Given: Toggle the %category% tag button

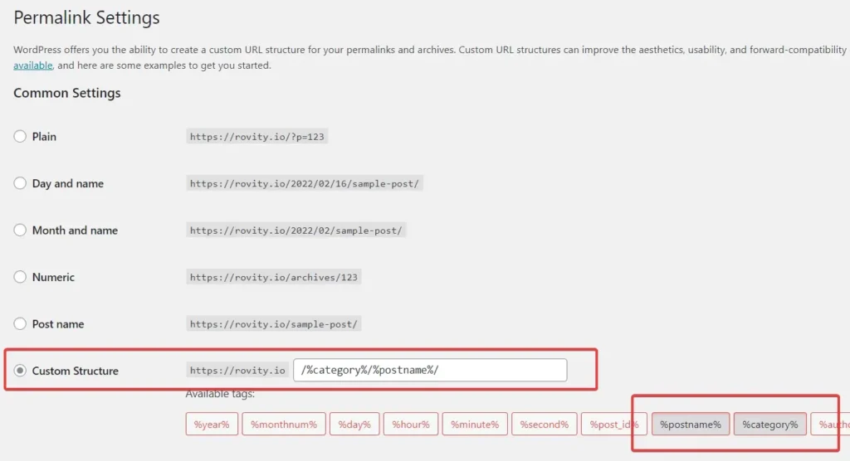Looking at the screenshot, I should click(769, 425).
